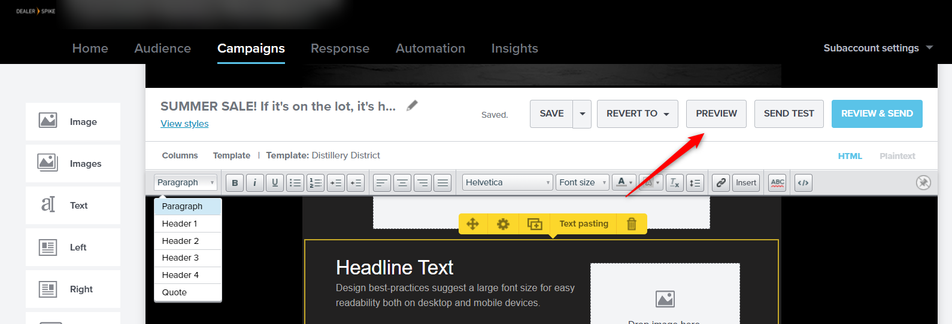
Task: Choose Header 4 from the style list
Action: coord(188,275)
